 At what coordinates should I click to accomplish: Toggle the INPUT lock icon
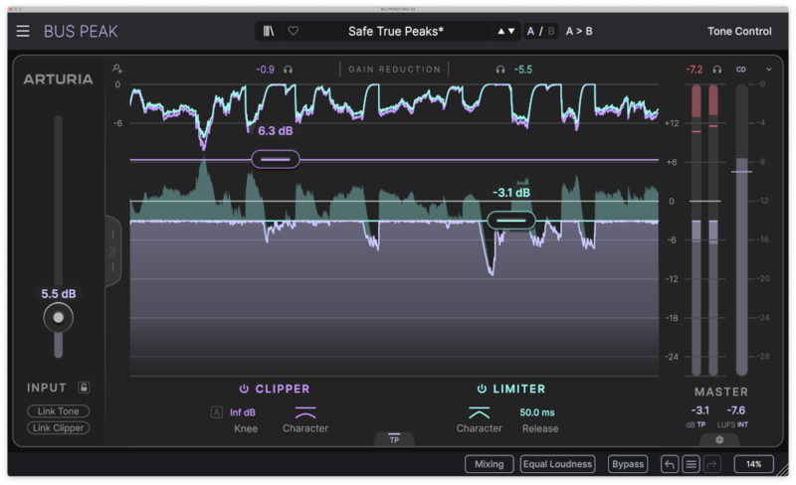(84, 388)
